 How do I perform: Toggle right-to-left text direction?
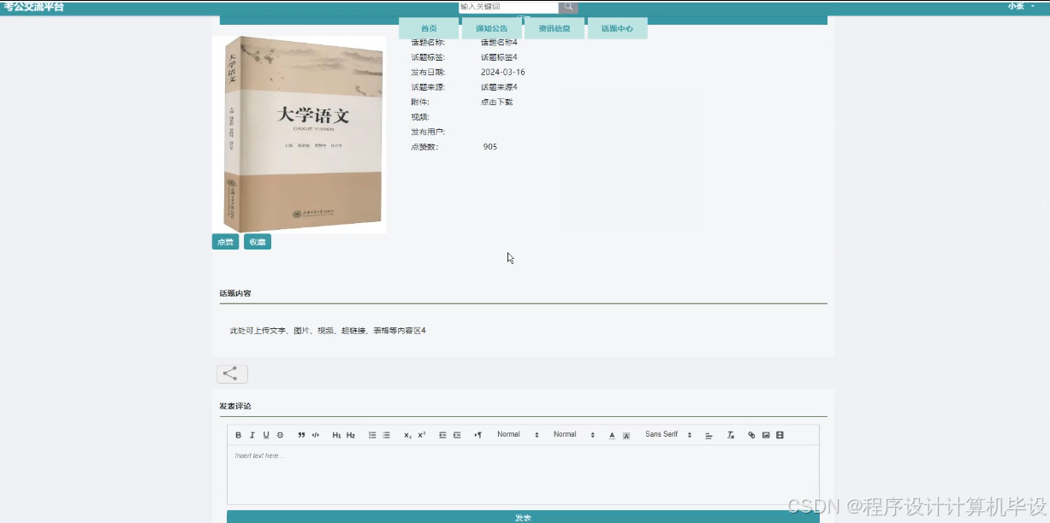tap(478, 435)
